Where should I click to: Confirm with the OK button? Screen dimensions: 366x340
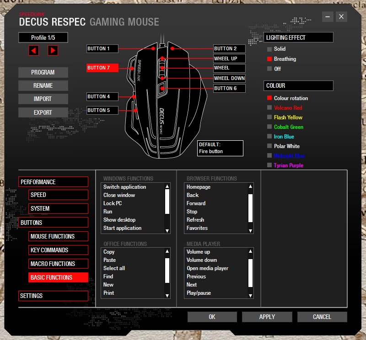[212, 317]
